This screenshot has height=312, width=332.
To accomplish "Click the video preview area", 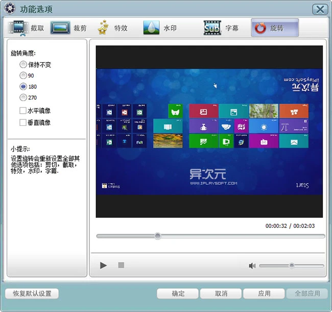I will point(209,132).
